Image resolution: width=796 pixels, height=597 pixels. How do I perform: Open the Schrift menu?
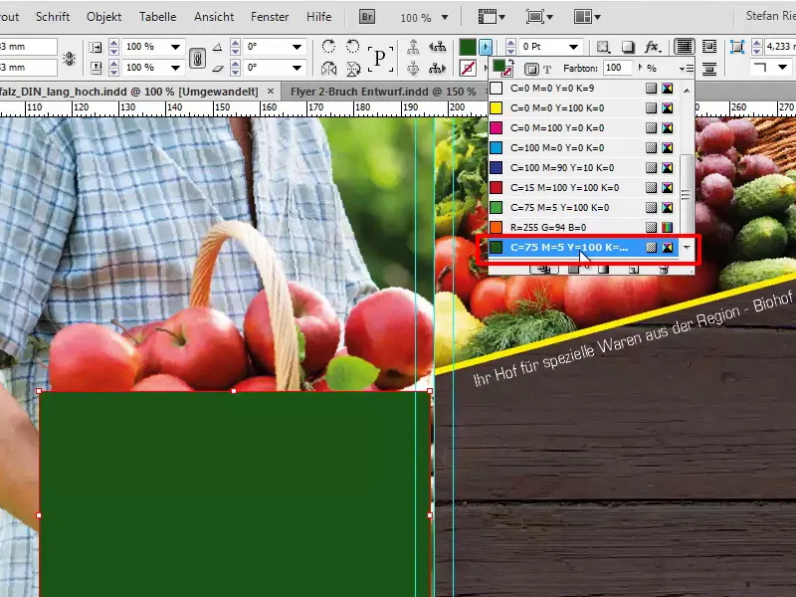pos(53,17)
